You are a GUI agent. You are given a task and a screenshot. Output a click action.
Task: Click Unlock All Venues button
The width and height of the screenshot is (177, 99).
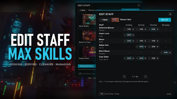pos(87,66)
